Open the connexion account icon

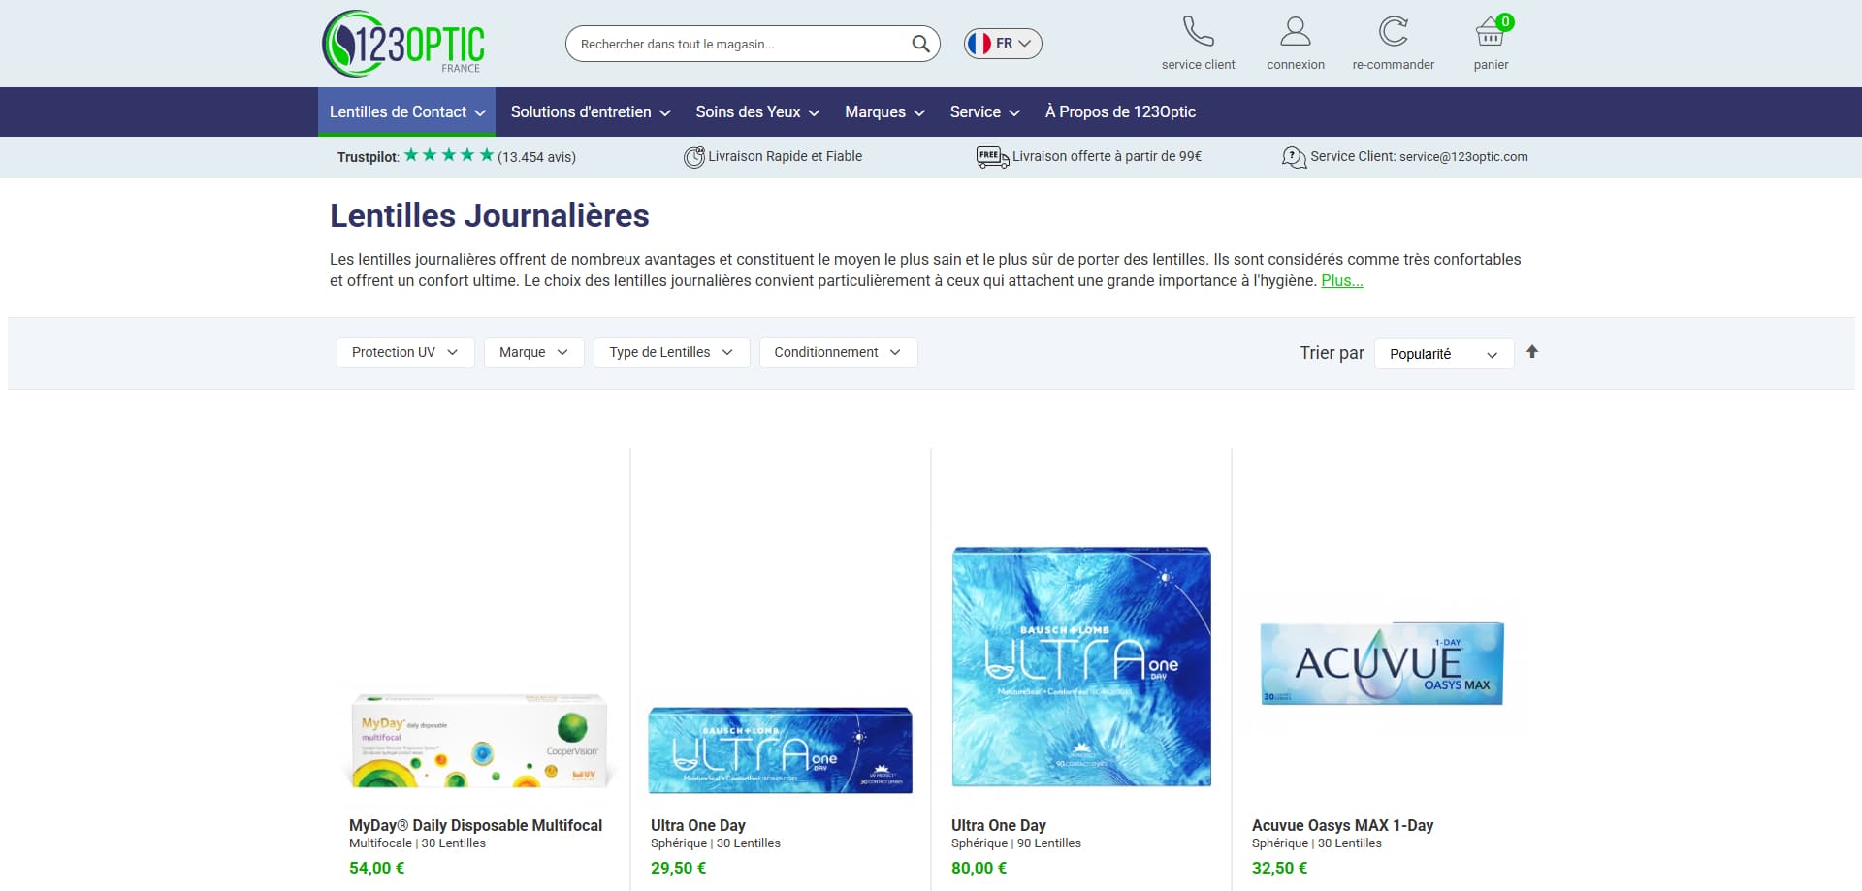tap(1296, 31)
